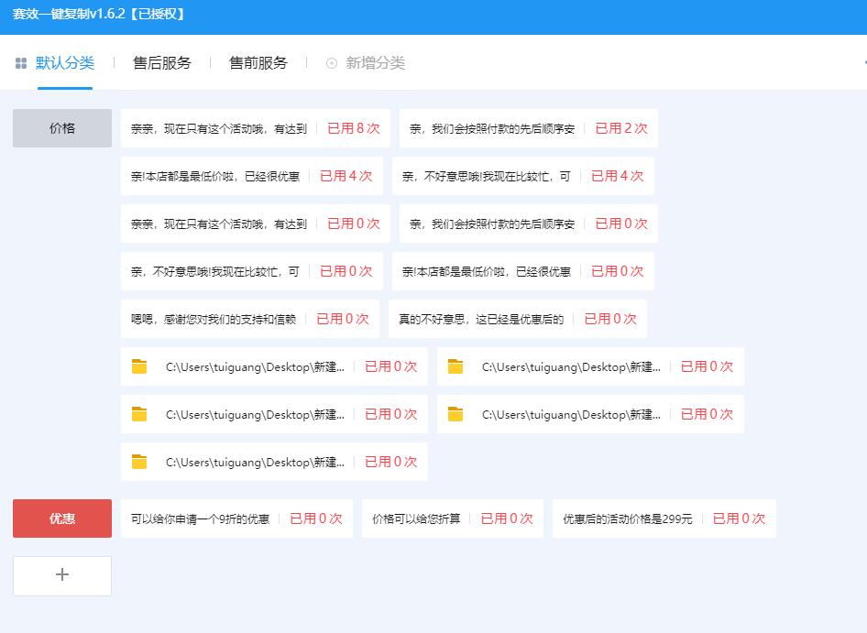
Task: Select the 优惠 category button
Action: [61, 518]
